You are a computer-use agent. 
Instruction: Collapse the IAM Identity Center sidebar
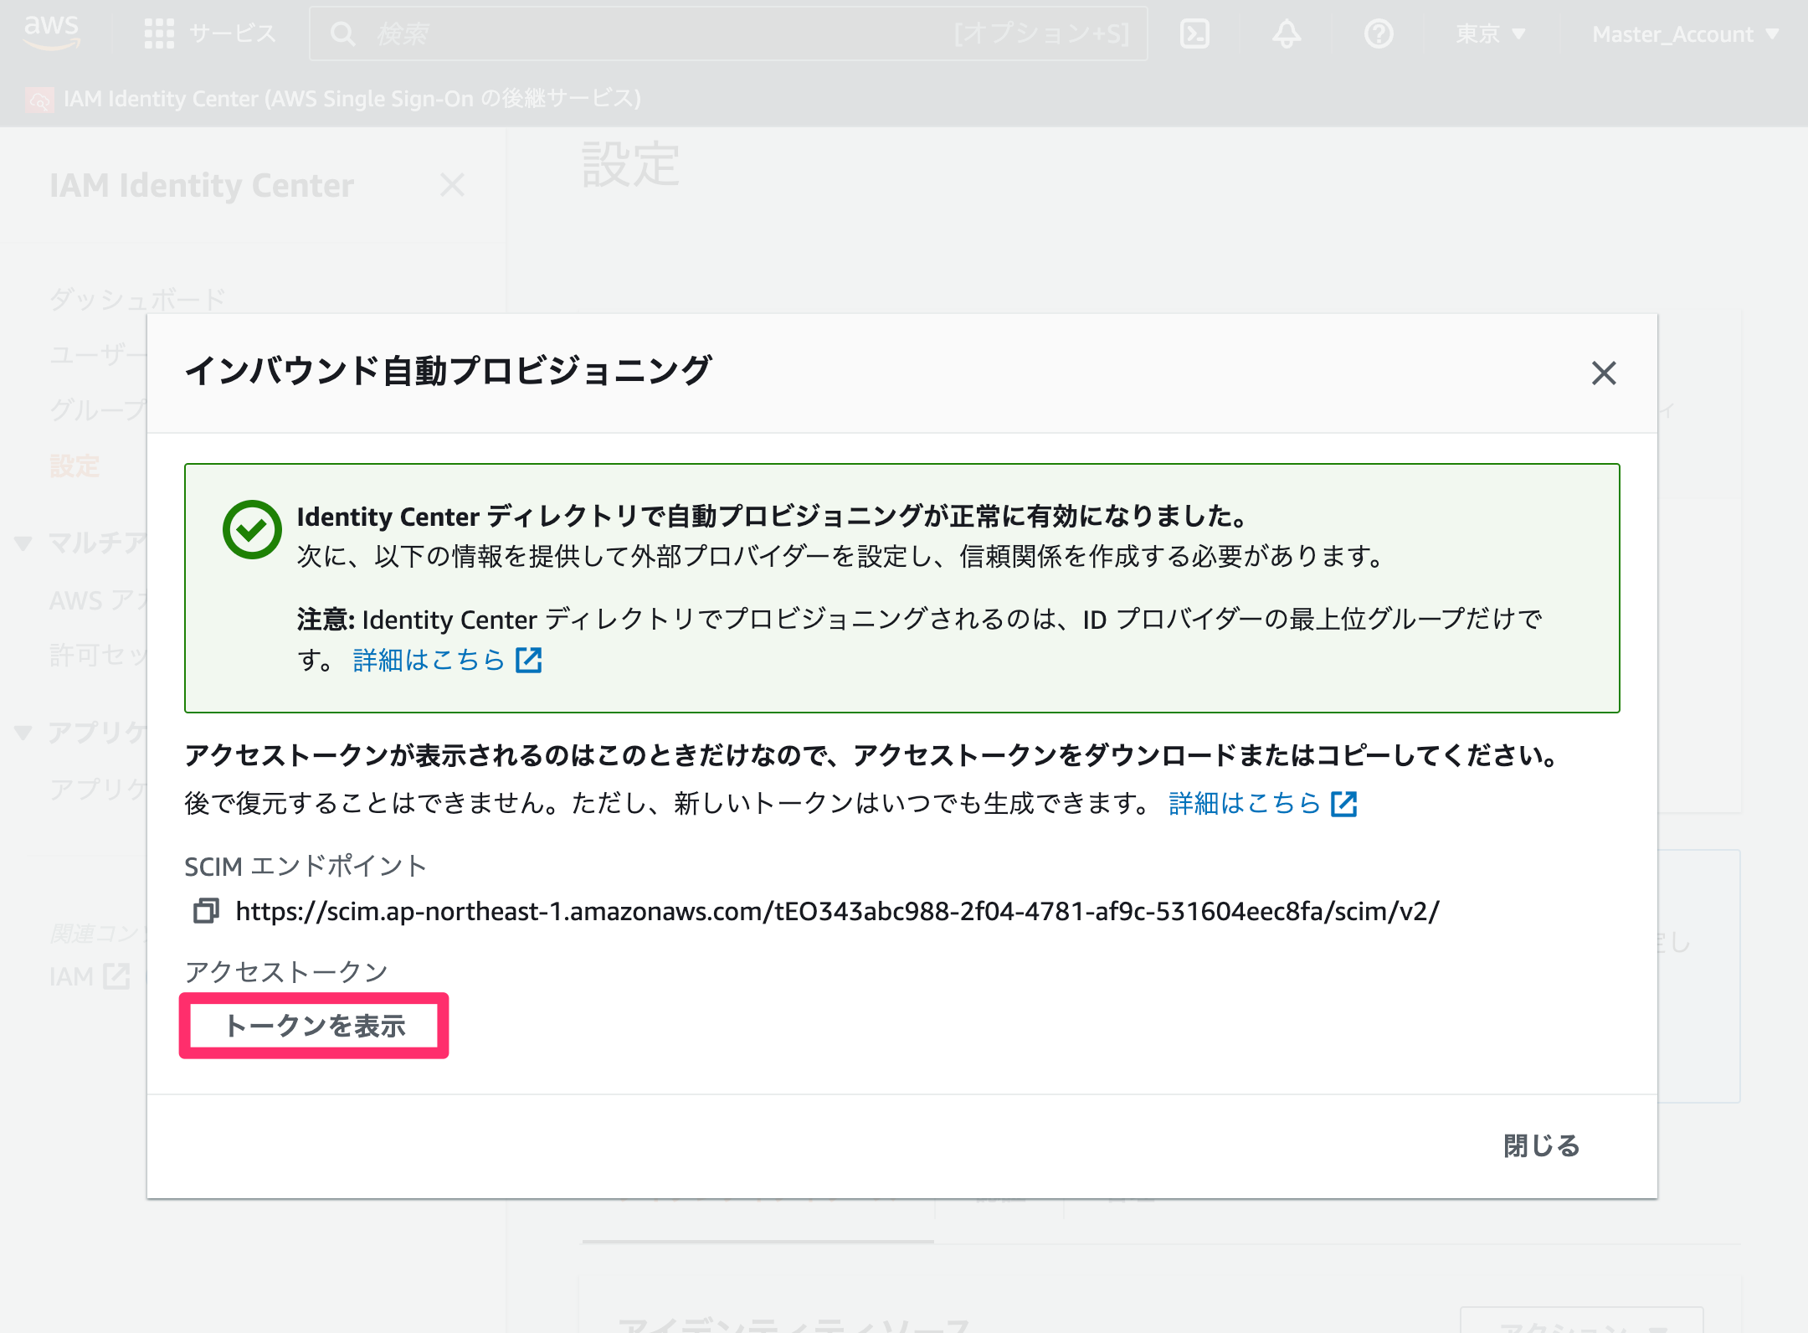click(452, 184)
